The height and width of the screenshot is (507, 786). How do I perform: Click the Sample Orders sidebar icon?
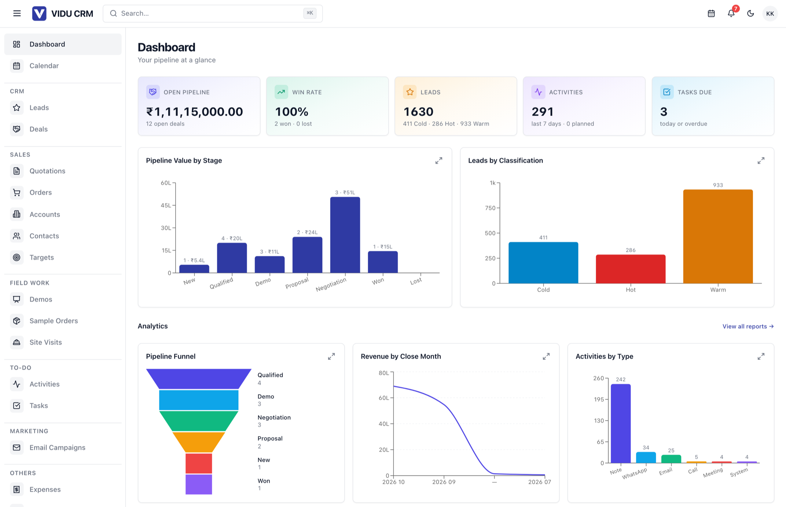[17, 321]
